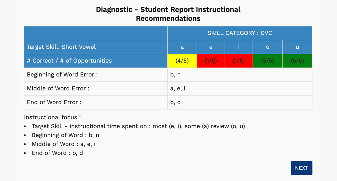Click the NEXT button
This screenshot has height=181, width=337.
point(301,168)
